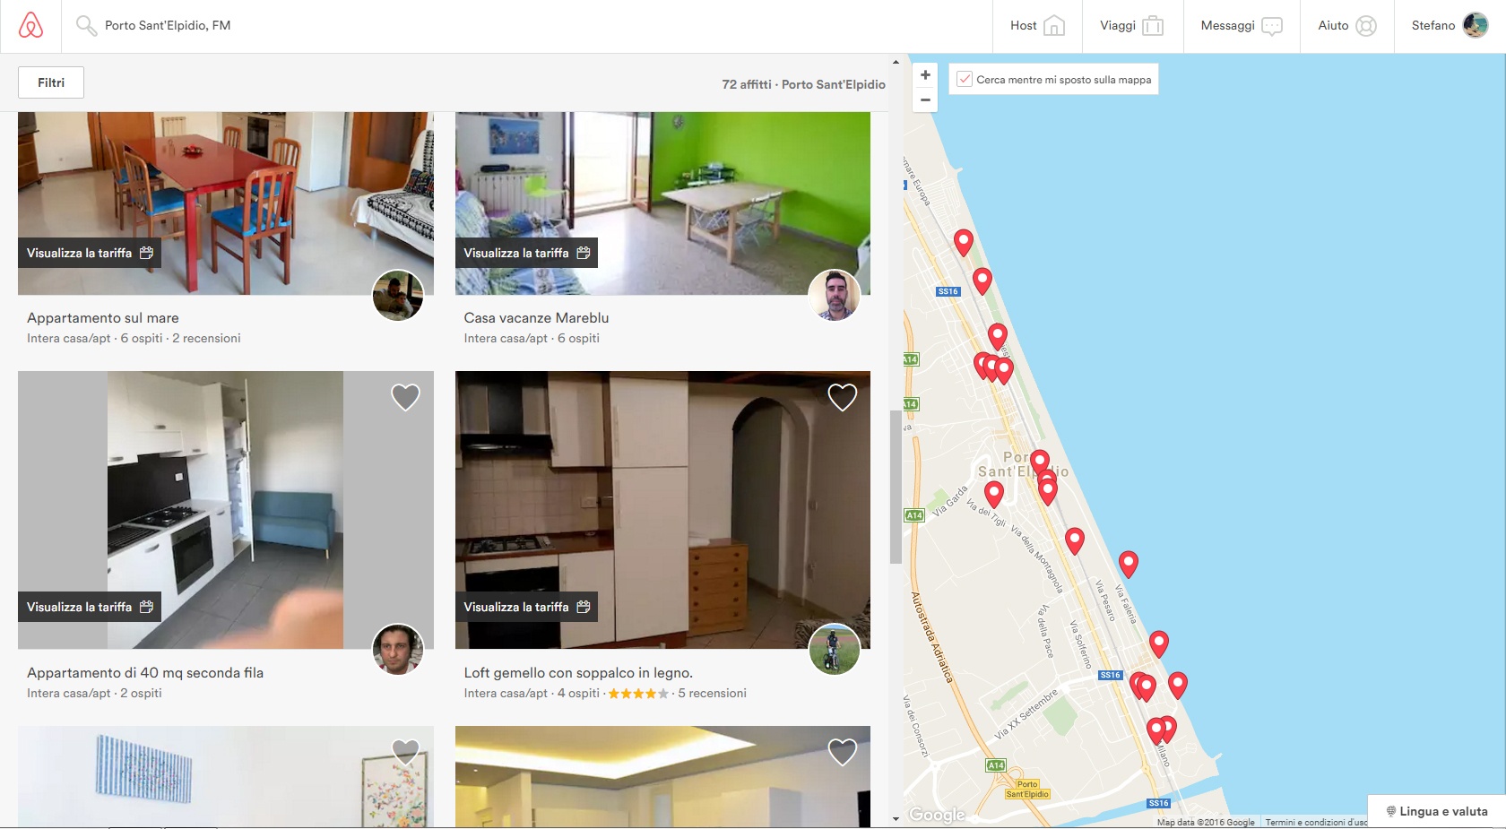Open the Host menu
This screenshot has height=829, width=1506.
(1036, 25)
